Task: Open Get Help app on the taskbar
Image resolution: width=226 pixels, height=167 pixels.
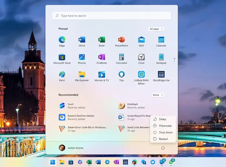Action: tap(144, 162)
